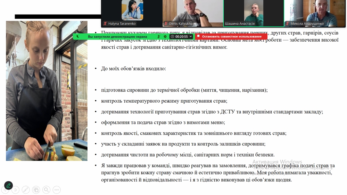The width and height of the screenshot is (347, 195).
Task: Click the cook chopping apples slide photo
Action: [47, 91]
